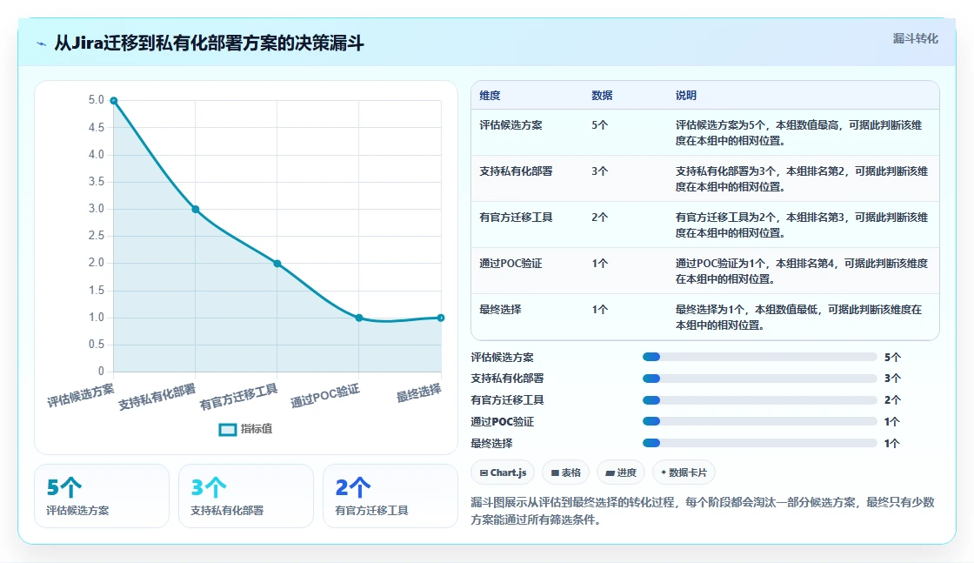Click the 通过POC验证 progress bar
974x563 pixels.
[x=760, y=421]
